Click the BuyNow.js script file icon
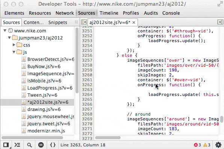The image size is (224, 149). (24, 66)
